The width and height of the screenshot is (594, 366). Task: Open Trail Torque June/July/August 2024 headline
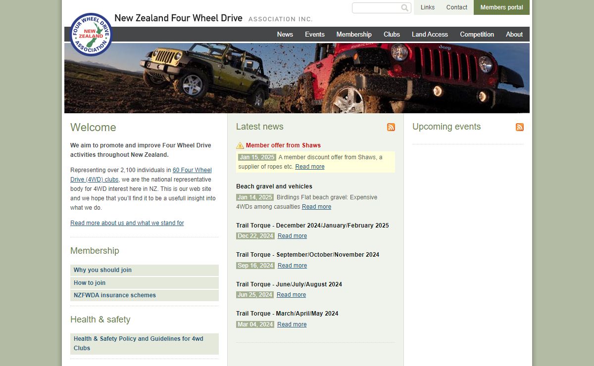(289, 284)
